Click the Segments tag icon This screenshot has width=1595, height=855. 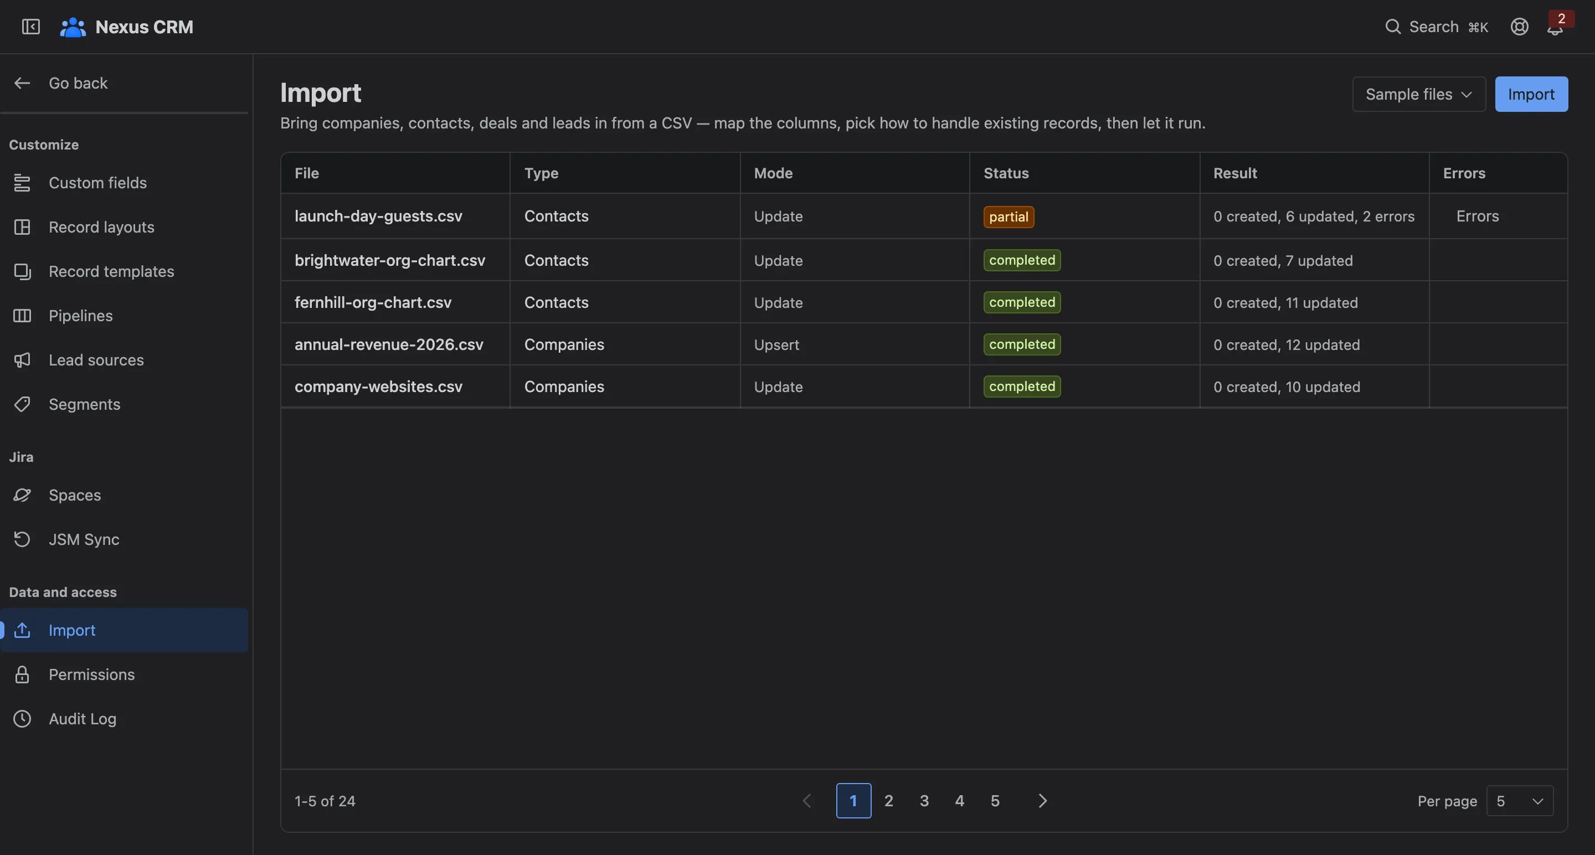coord(22,404)
